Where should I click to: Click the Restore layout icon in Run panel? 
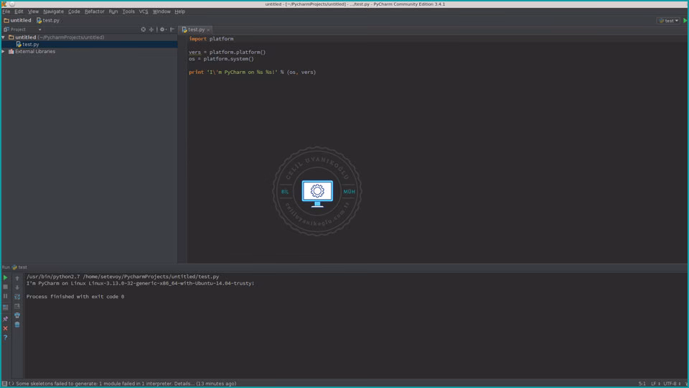coord(5,307)
